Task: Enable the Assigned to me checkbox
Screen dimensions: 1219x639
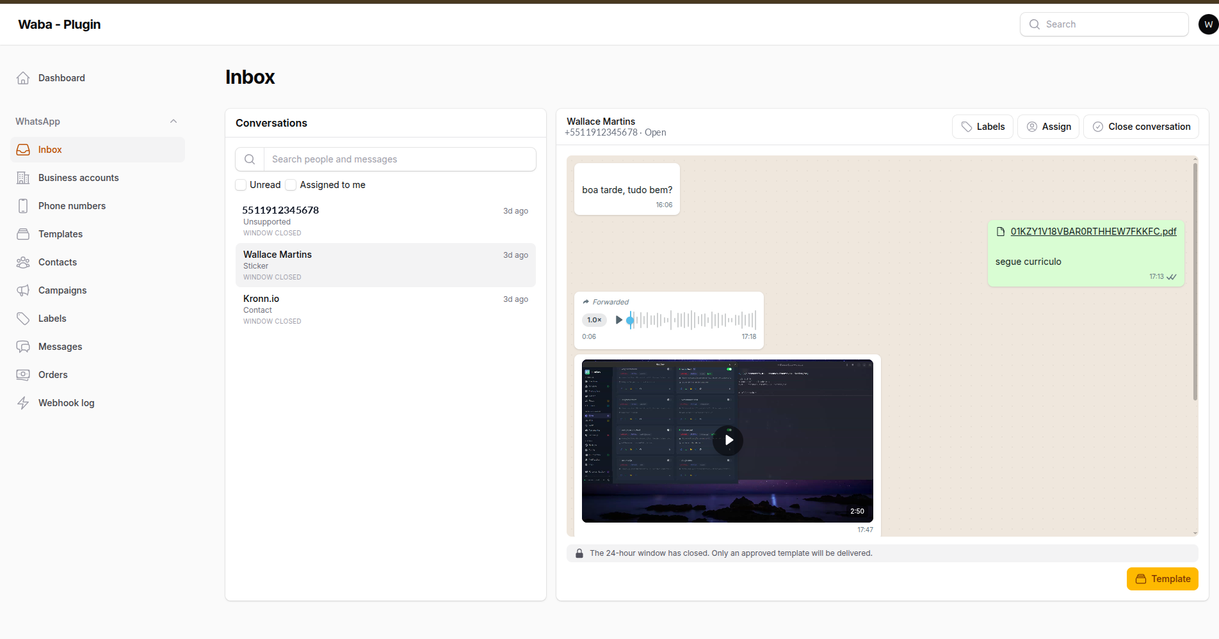Action: [291, 185]
